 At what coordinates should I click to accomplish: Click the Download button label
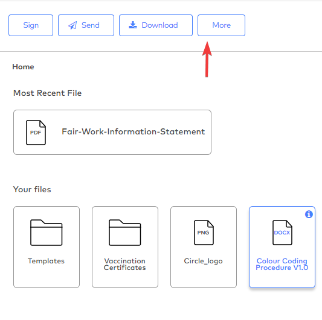[159, 25]
